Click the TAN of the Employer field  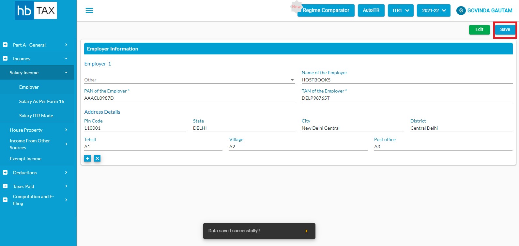tap(407, 98)
